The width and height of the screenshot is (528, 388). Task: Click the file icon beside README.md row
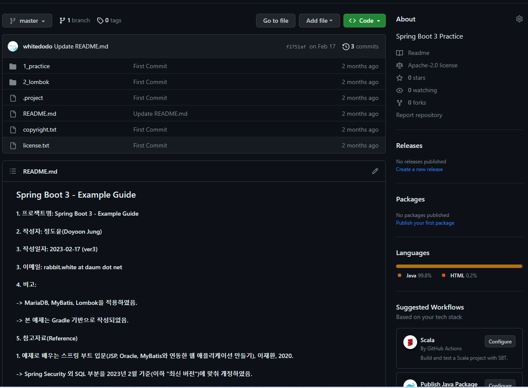pos(13,114)
